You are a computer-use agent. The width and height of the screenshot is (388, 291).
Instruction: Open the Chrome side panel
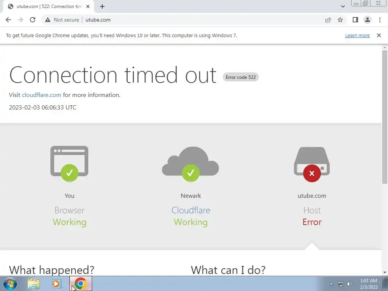(x=355, y=20)
